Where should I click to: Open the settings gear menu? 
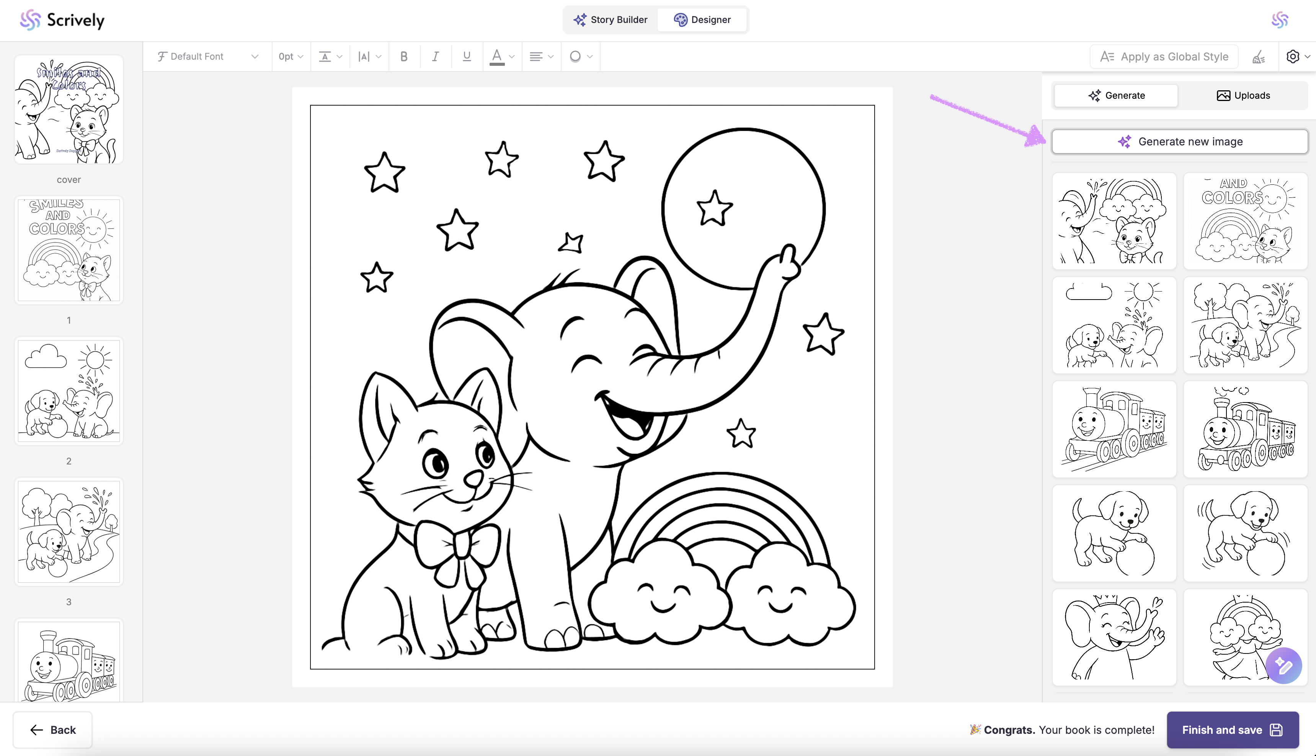coord(1297,57)
